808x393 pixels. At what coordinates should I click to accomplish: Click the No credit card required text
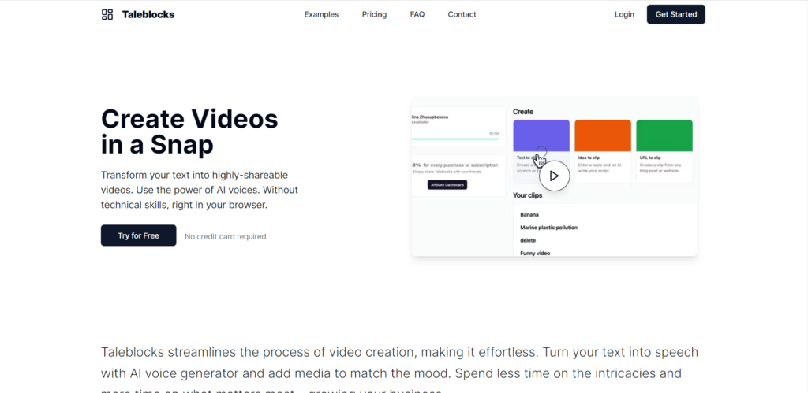[226, 236]
